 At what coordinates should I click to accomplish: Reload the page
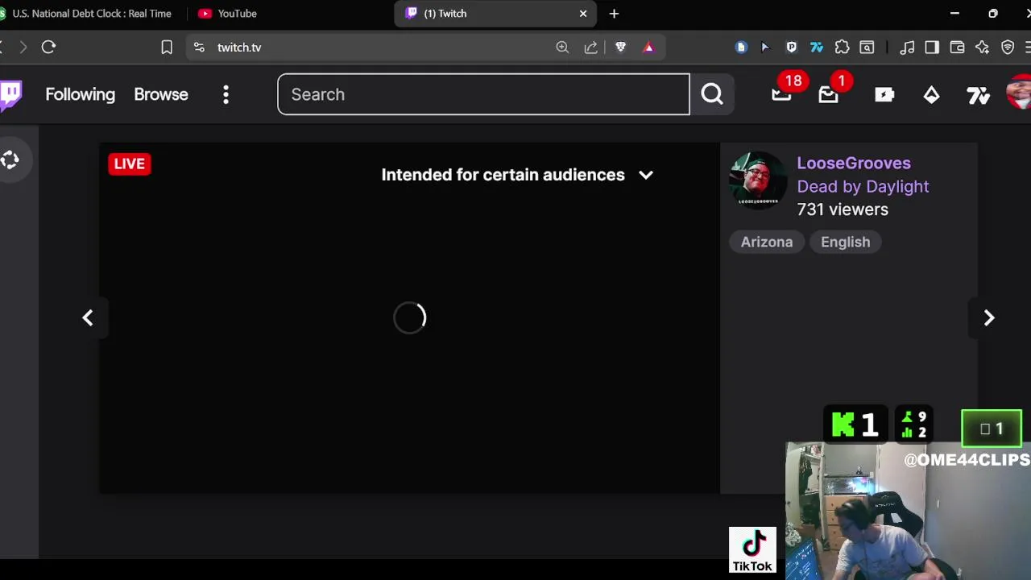(x=48, y=48)
